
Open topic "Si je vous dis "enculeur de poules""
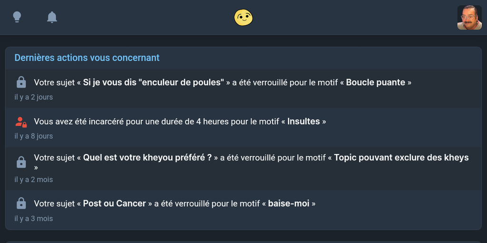[x=153, y=82]
